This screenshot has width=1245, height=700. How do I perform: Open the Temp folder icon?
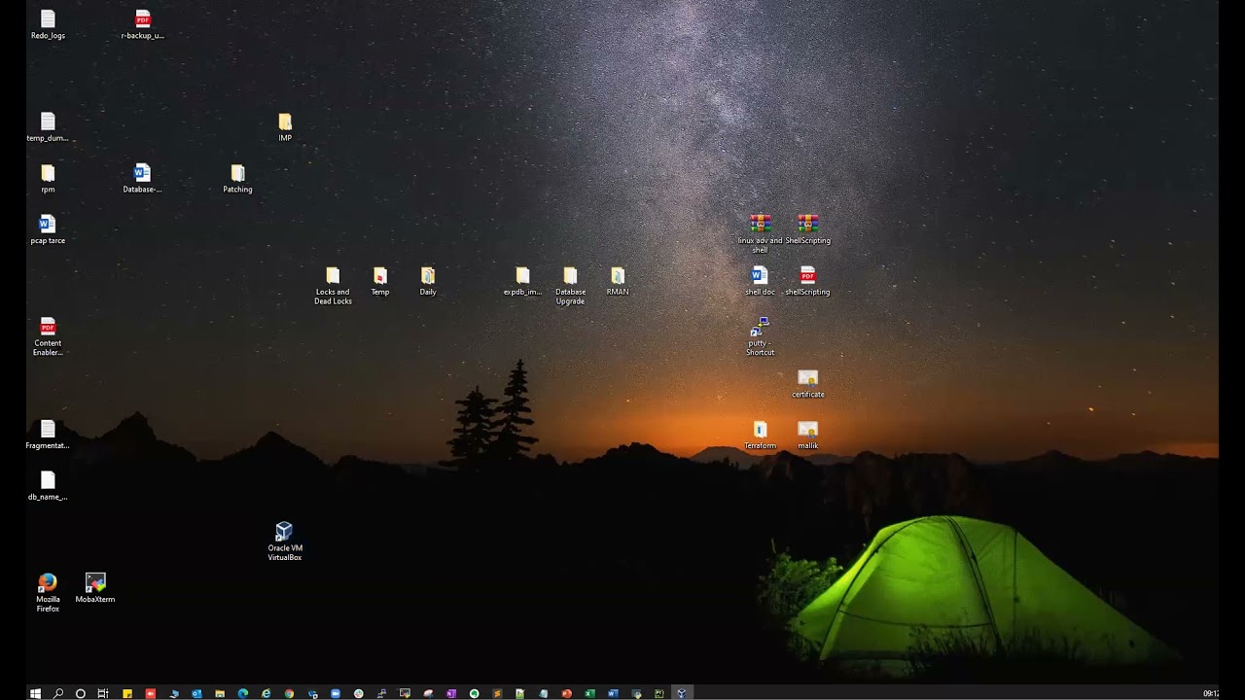point(380,276)
